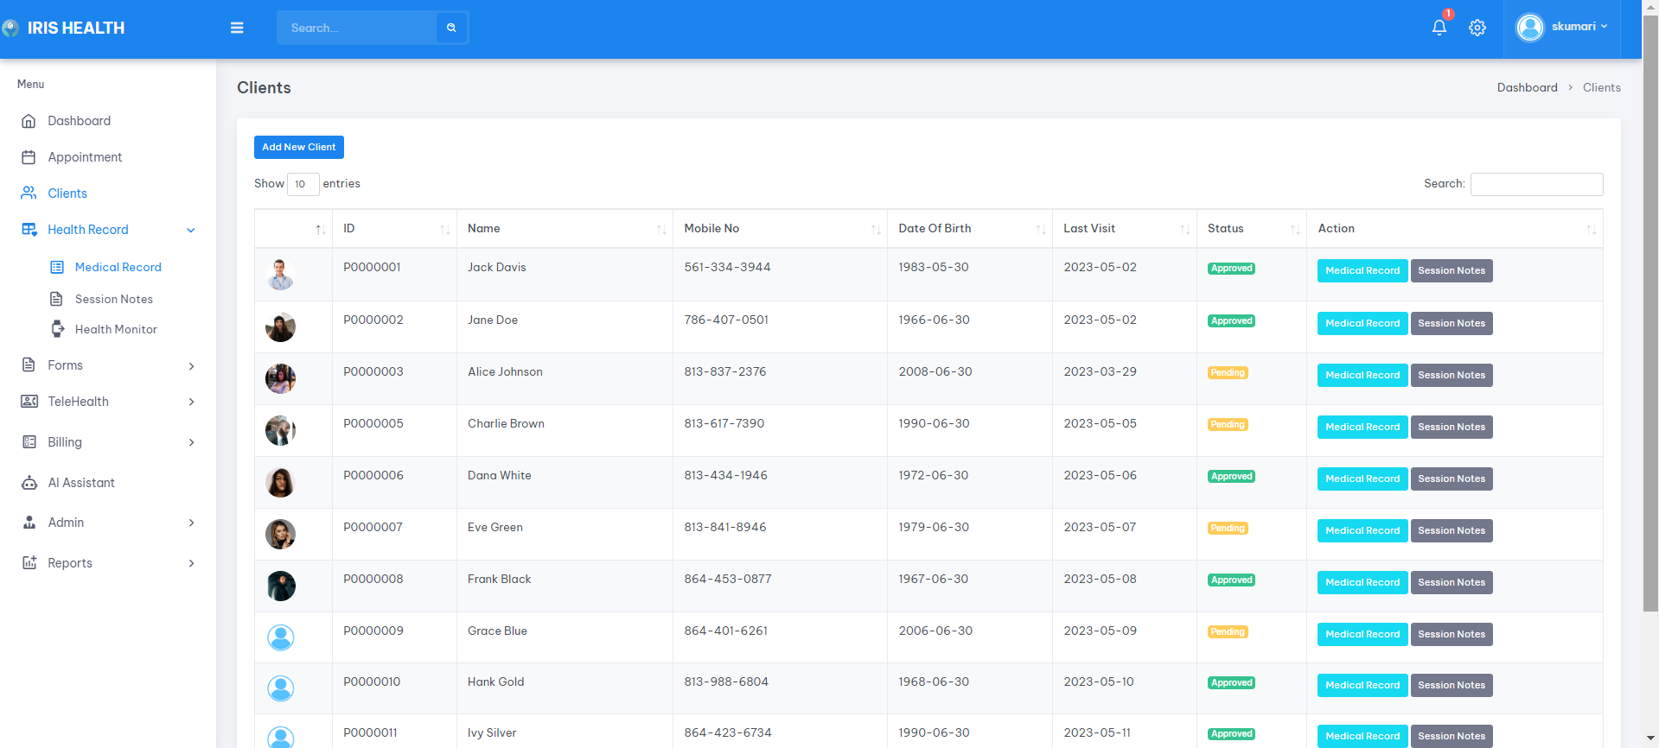
Task: Collapse the Health Record submenu
Action: 191,230
